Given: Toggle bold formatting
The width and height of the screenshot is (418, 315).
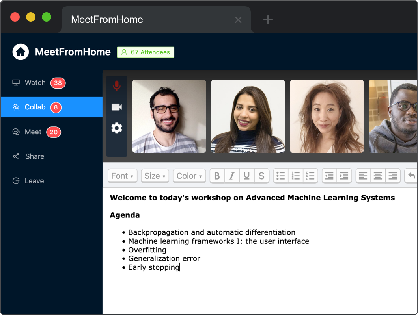Looking at the screenshot, I should pyautogui.click(x=217, y=176).
